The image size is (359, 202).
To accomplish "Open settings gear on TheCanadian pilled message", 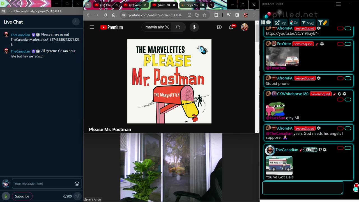I will click(x=325, y=150).
